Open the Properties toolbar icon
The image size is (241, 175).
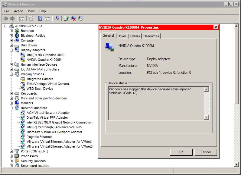(31, 19)
